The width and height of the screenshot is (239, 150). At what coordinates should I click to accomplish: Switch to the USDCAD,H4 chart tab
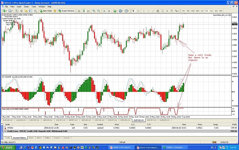pos(99,120)
